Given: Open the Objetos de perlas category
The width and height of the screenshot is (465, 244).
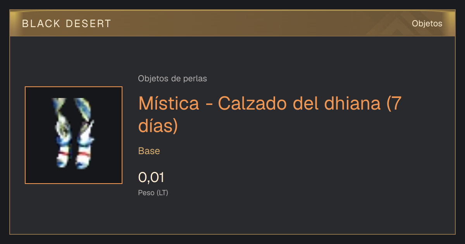Looking at the screenshot, I should [172, 79].
